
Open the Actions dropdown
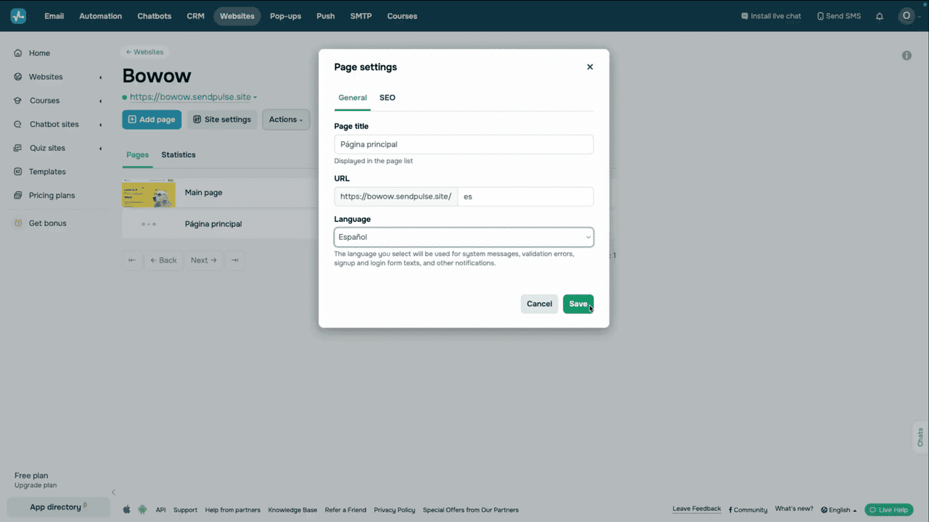point(285,120)
